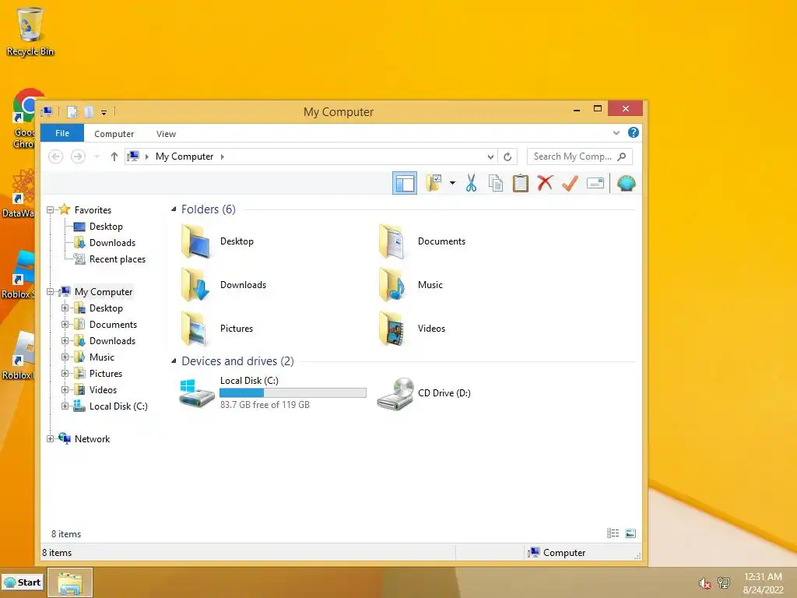Click the Refresh button in address bar
The width and height of the screenshot is (797, 598).
click(x=507, y=157)
